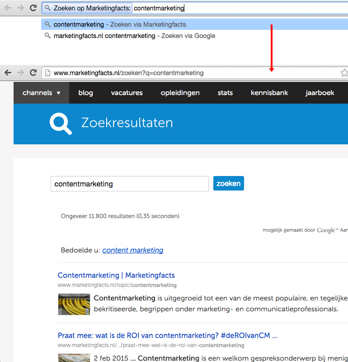
Task: Open the 'Praat mee: wat is de ROI' result
Action: pos(167,336)
